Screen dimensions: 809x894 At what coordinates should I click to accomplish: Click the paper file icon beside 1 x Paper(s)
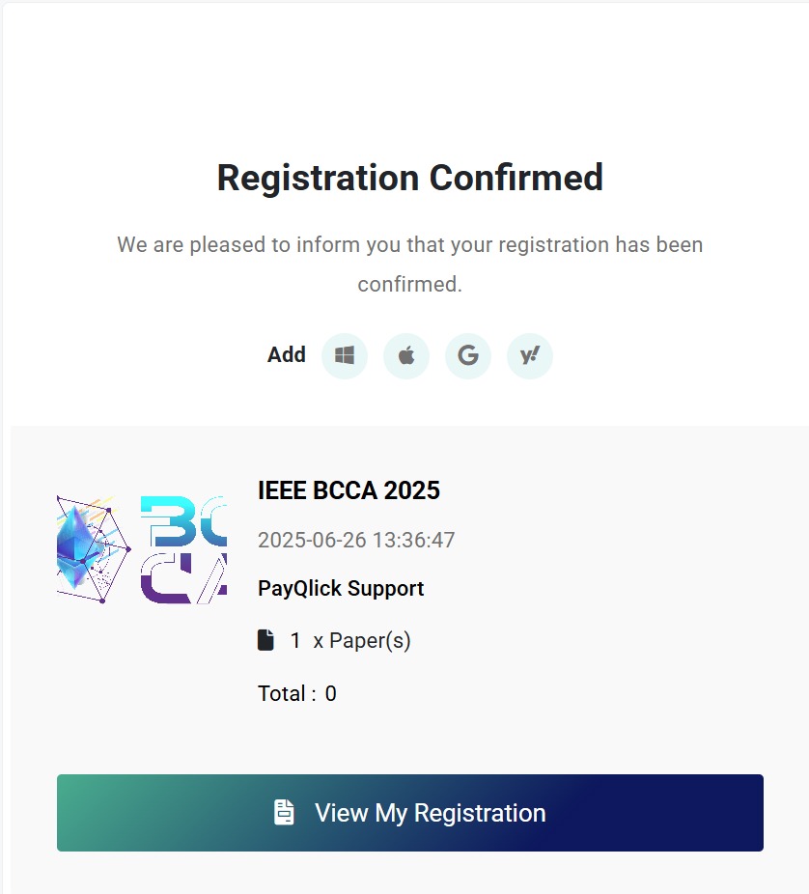pyautogui.click(x=265, y=640)
